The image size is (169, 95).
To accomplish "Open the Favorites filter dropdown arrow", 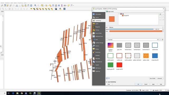I will (x=160, y=40).
